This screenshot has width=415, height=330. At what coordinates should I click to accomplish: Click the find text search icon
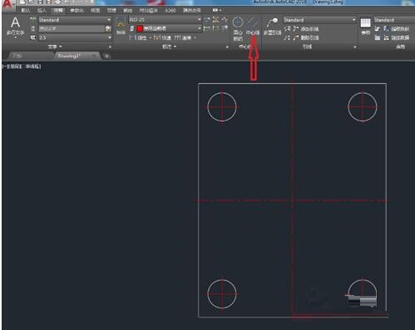[108, 28]
